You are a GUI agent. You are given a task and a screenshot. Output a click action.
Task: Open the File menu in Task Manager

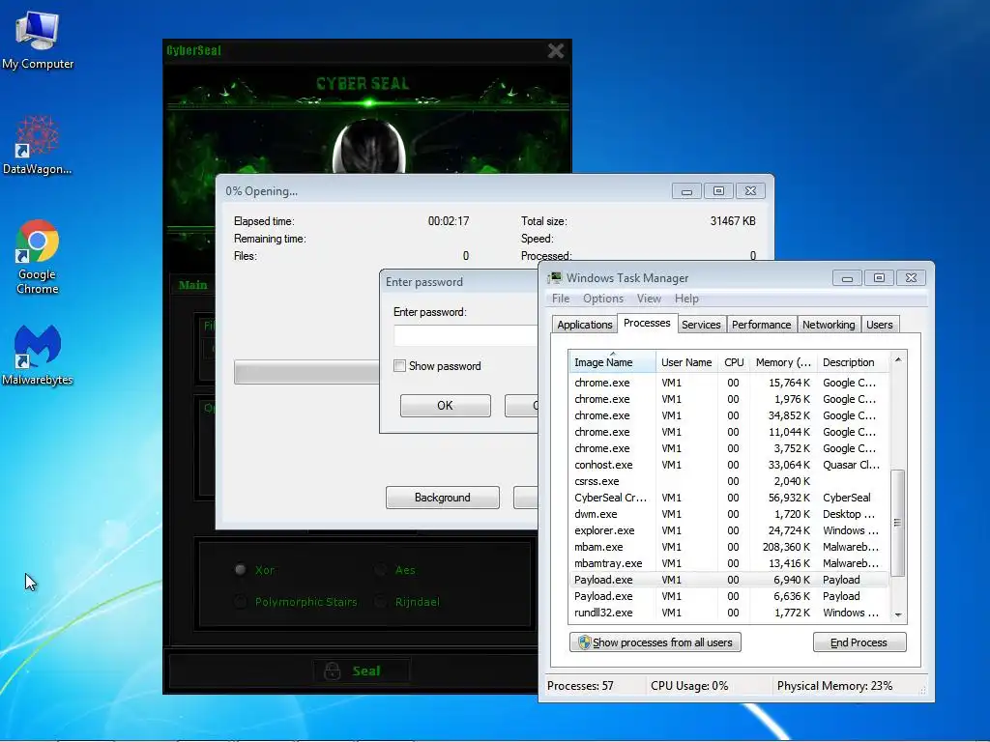click(560, 299)
